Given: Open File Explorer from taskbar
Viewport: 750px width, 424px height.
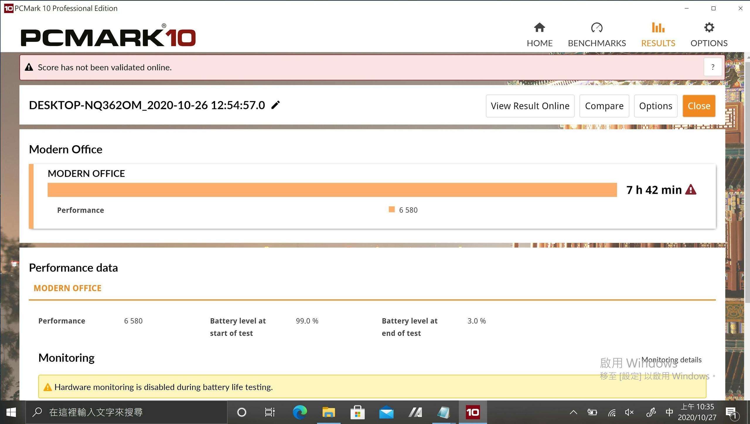Looking at the screenshot, I should tap(329, 412).
